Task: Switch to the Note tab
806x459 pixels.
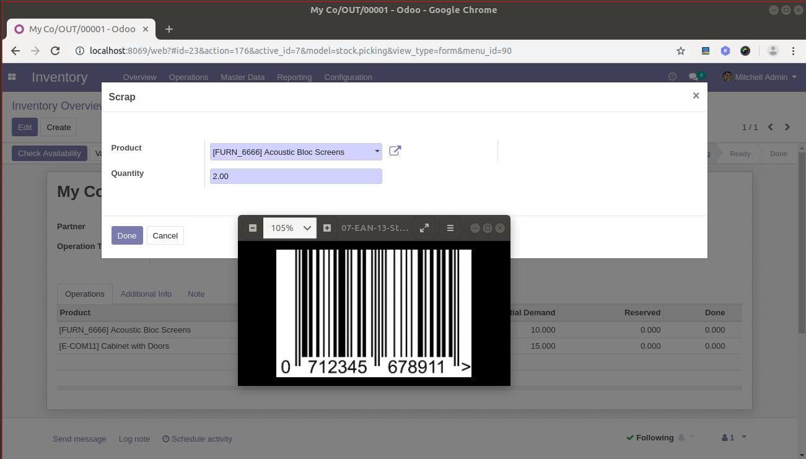Action: pyautogui.click(x=196, y=294)
